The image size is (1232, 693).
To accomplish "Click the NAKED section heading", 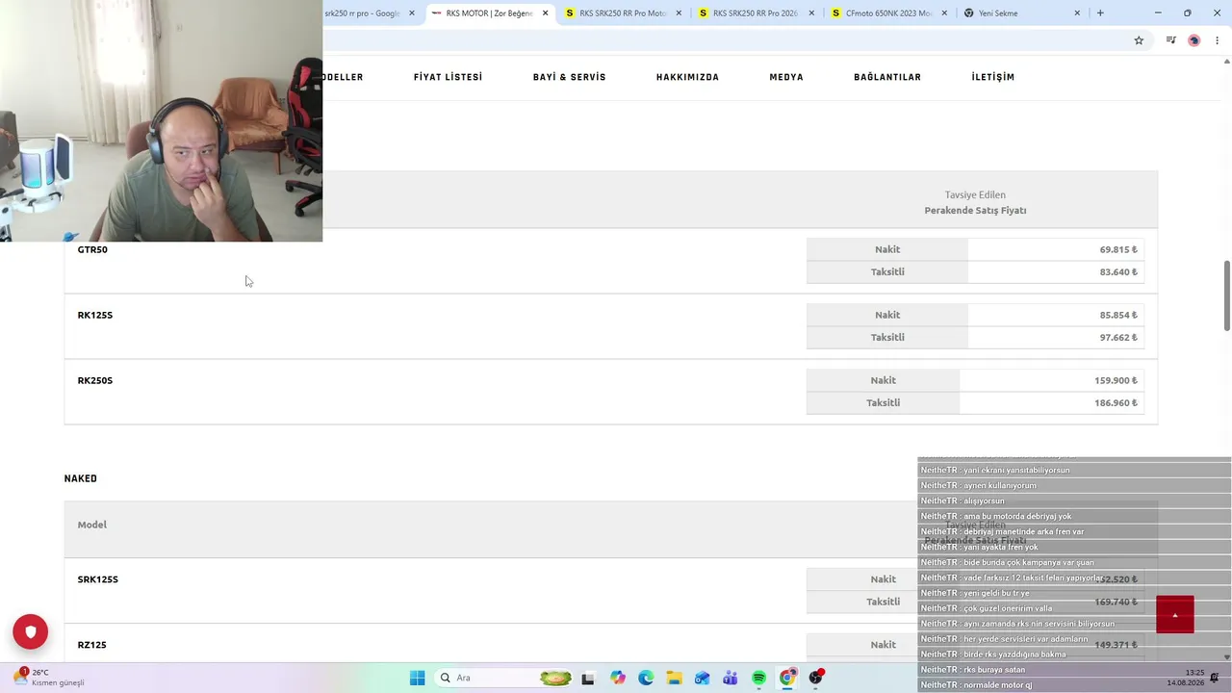I will click(81, 478).
